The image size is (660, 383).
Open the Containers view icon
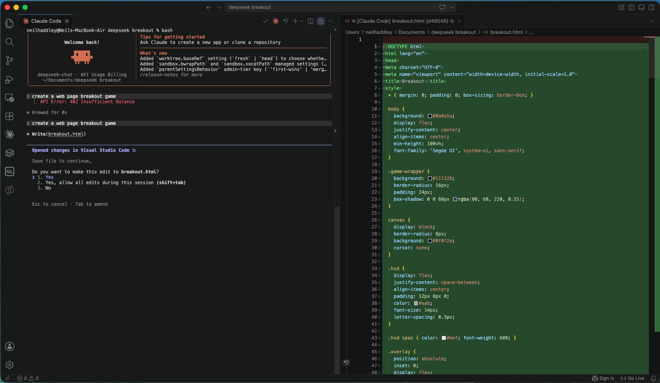click(x=10, y=153)
